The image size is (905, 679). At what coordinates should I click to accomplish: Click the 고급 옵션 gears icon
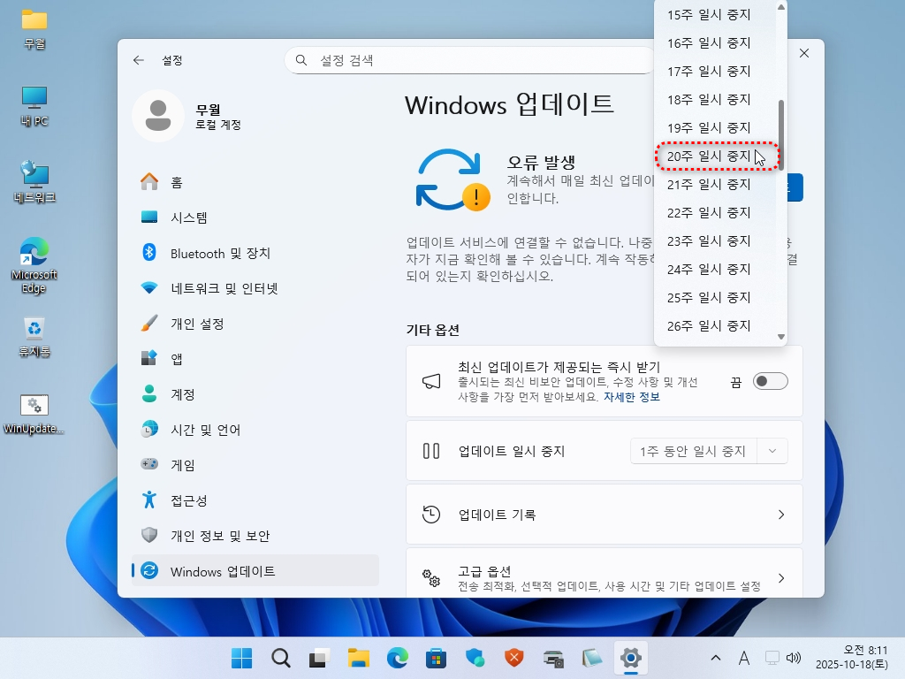click(x=431, y=578)
